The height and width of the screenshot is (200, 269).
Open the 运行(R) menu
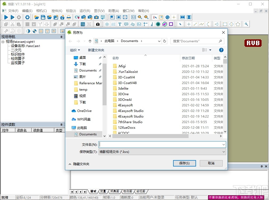[85, 11]
